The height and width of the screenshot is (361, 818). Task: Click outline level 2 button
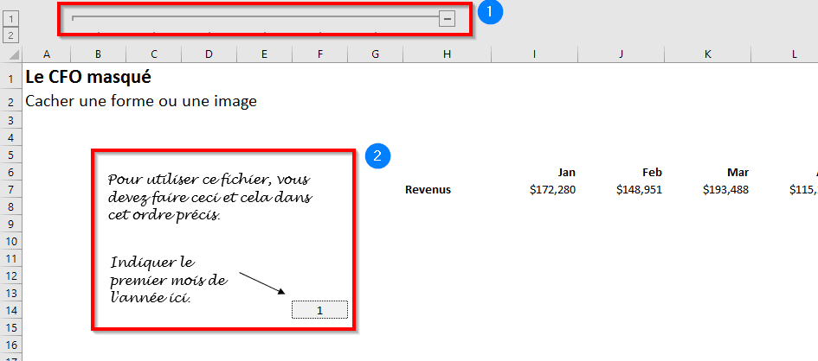coord(10,35)
